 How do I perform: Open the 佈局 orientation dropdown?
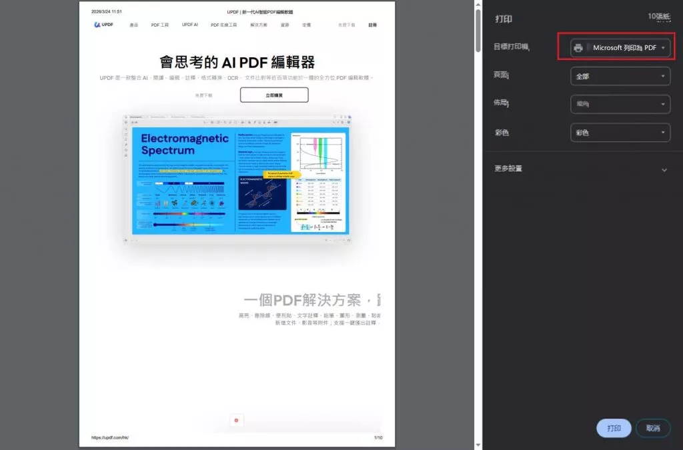tap(620, 104)
